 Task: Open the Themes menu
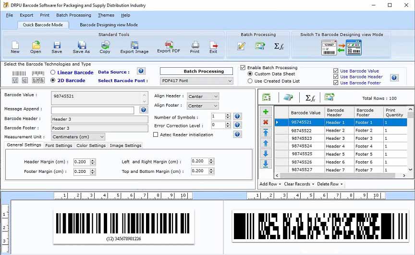point(106,15)
